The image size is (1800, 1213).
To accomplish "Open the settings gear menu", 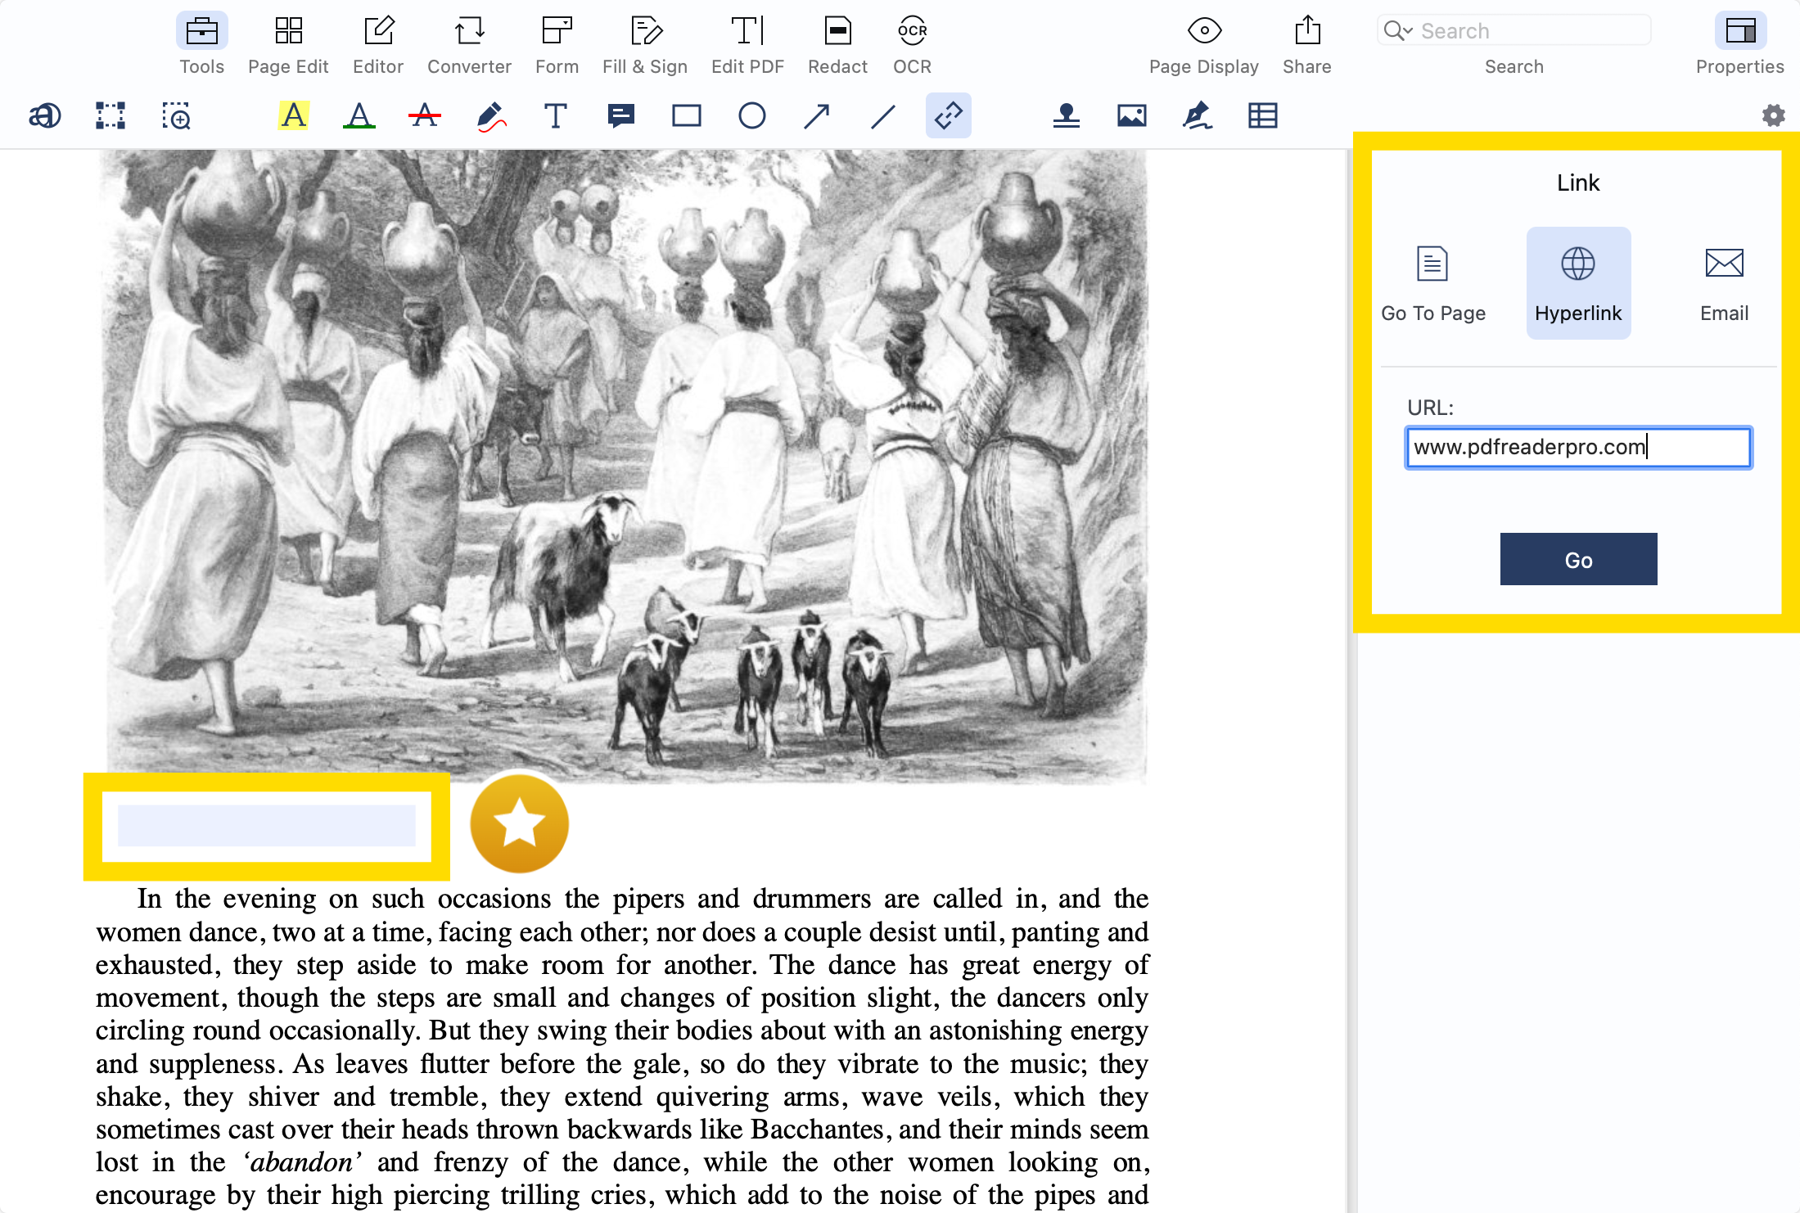I will [1773, 115].
